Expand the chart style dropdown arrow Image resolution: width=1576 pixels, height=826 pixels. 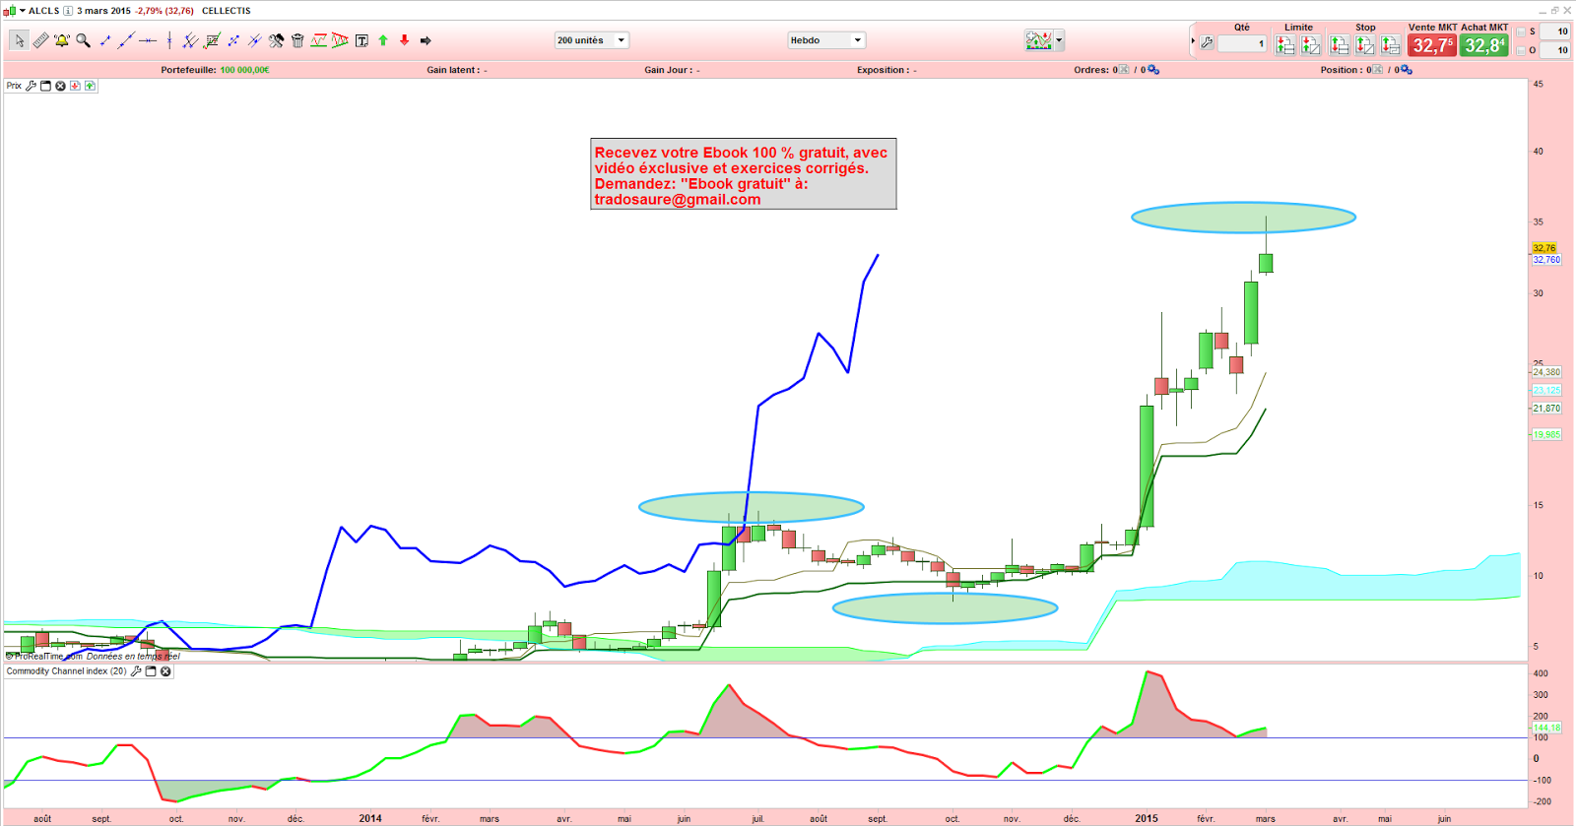click(x=1059, y=40)
